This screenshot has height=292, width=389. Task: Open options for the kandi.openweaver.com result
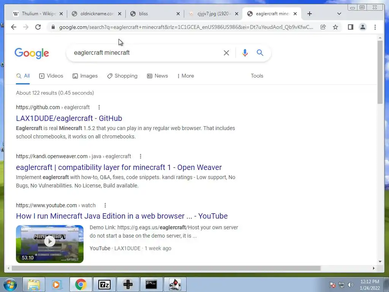point(141,156)
